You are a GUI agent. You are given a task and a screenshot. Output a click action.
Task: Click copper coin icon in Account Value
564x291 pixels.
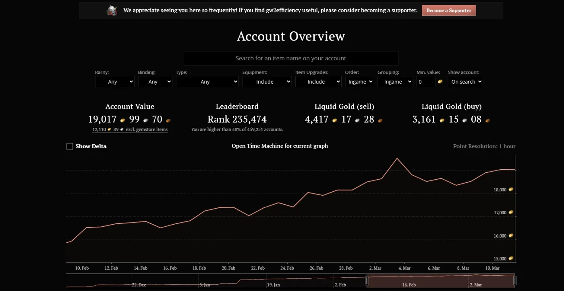168,120
